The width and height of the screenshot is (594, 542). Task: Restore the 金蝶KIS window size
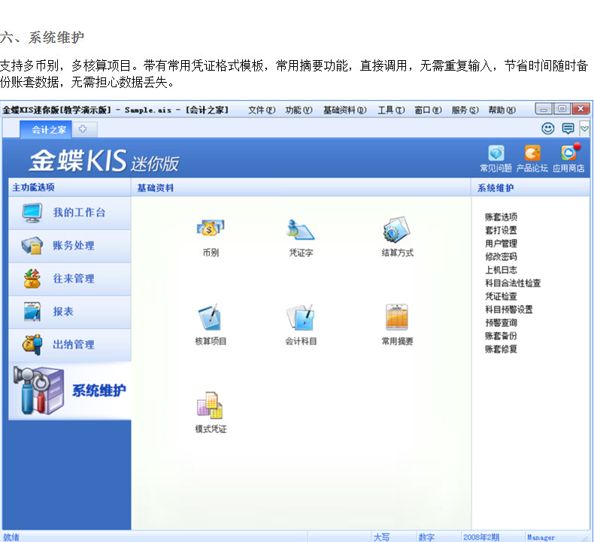562,109
